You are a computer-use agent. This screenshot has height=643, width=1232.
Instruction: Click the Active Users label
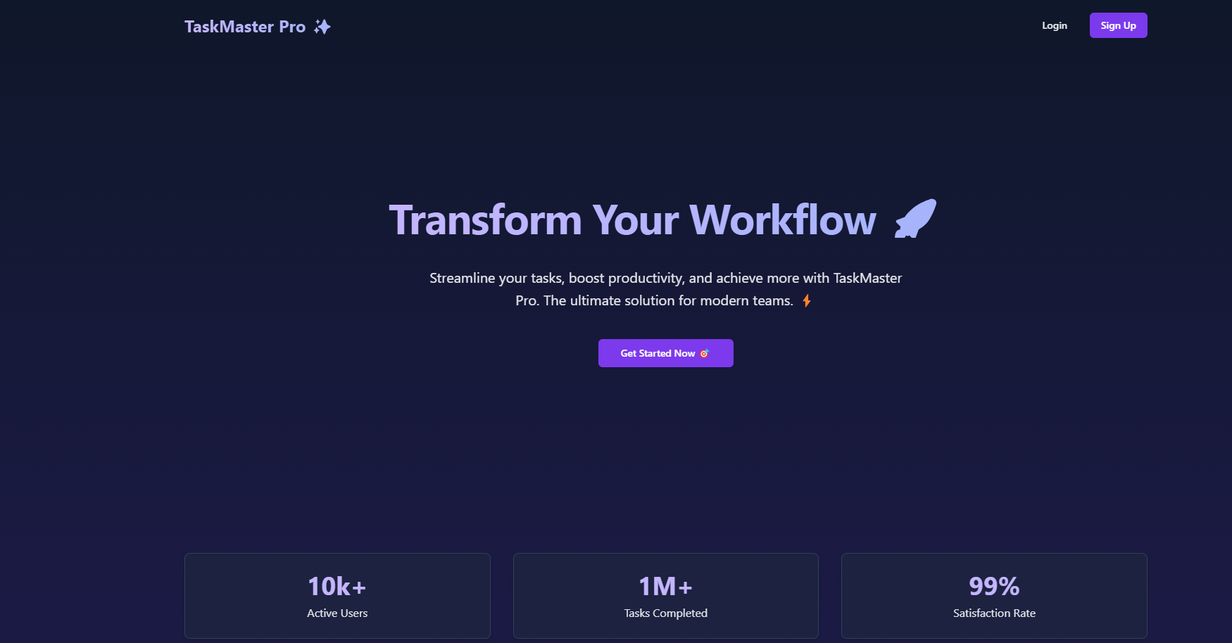tap(337, 613)
